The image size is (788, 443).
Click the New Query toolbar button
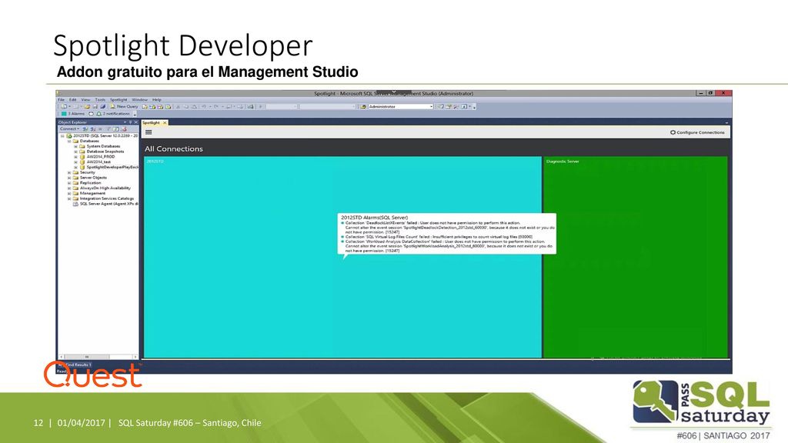click(x=124, y=106)
